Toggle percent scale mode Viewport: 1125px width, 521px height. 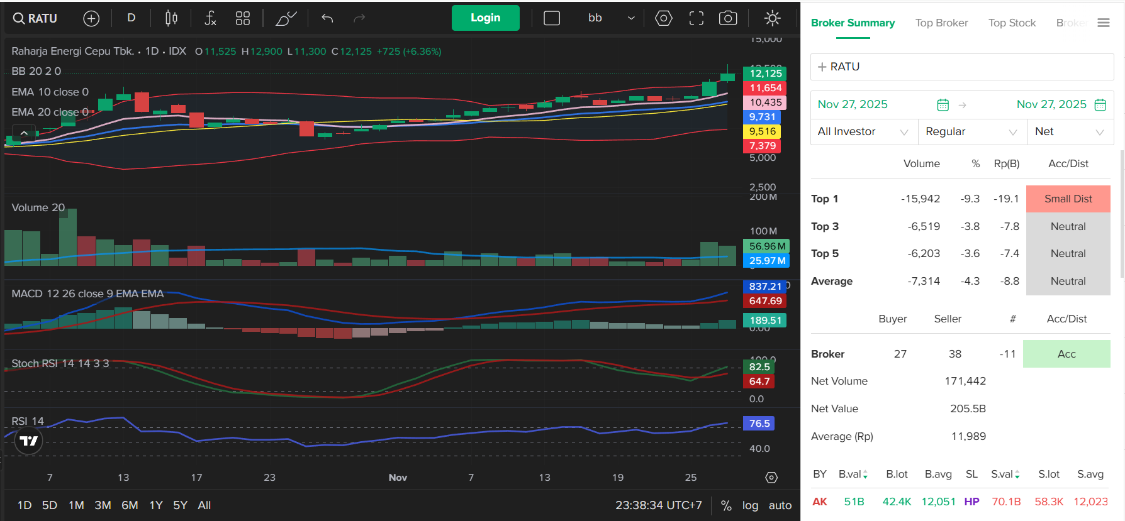pyautogui.click(x=726, y=505)
